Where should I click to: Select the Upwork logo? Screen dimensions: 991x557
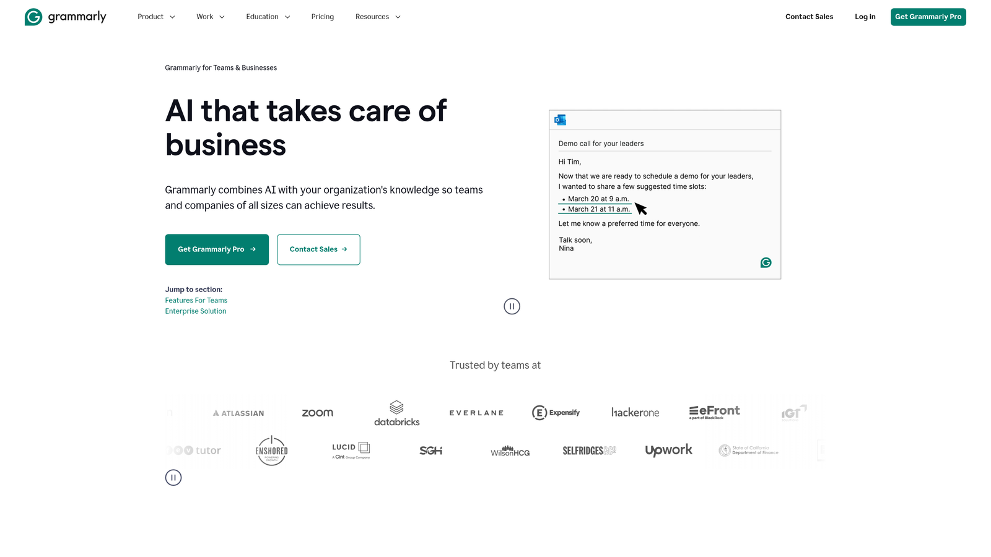click(669, 450)
